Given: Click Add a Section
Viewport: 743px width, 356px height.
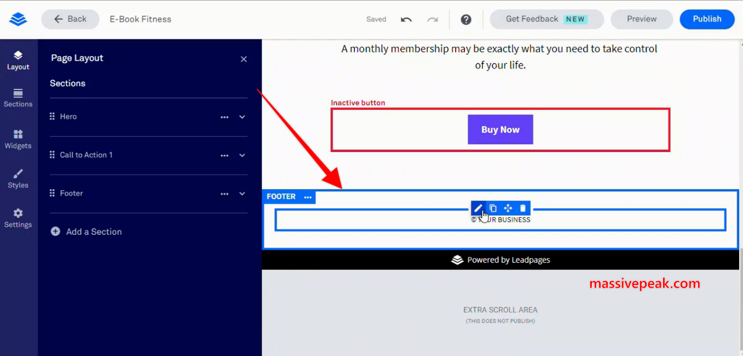Looking at the screenshot, I should 86,231.
